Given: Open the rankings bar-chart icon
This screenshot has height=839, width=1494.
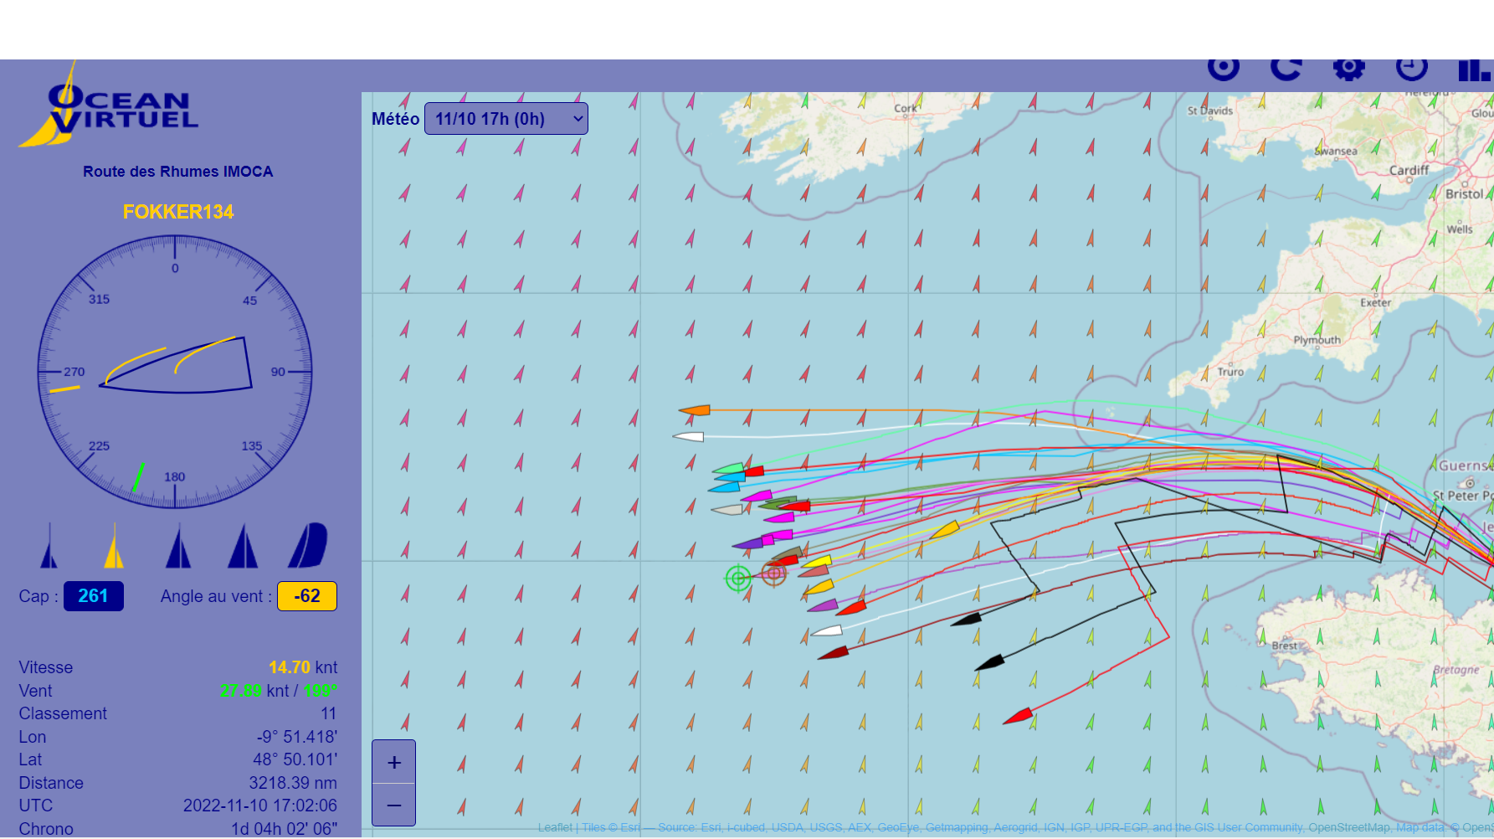Looking at the screenshot, I should (x=1475, y=69).
